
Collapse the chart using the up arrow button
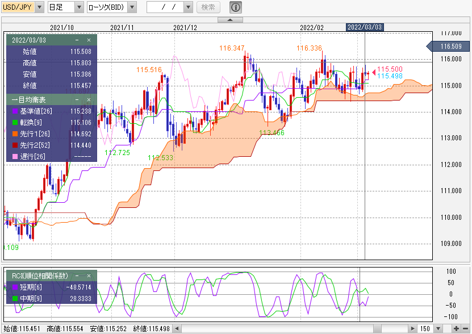pyautogui.click(x=230, y=19)
